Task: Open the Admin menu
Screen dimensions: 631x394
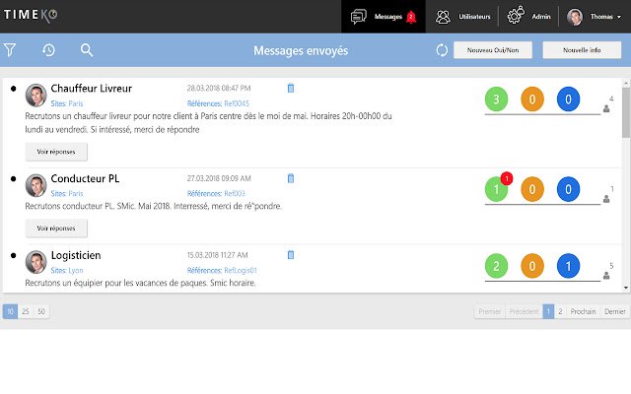Action: click(528, 17)
